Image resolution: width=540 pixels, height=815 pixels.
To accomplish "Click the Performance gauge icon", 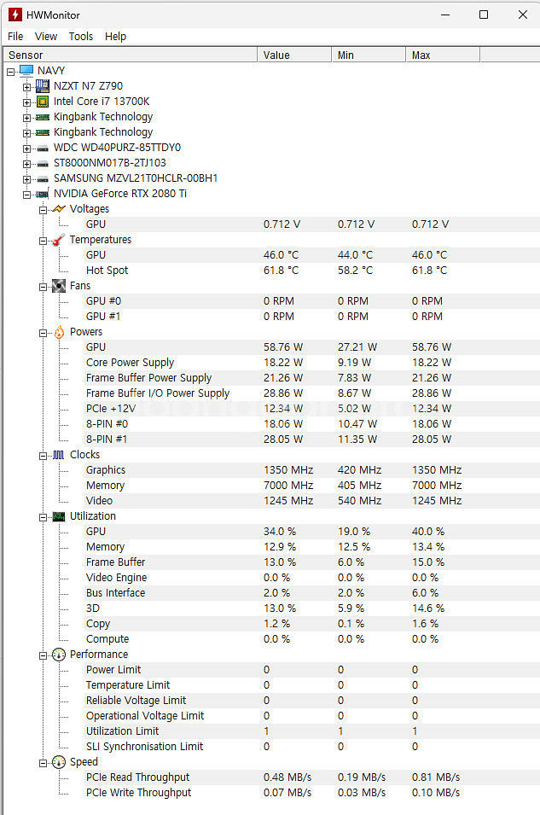I will pos(58,655).
